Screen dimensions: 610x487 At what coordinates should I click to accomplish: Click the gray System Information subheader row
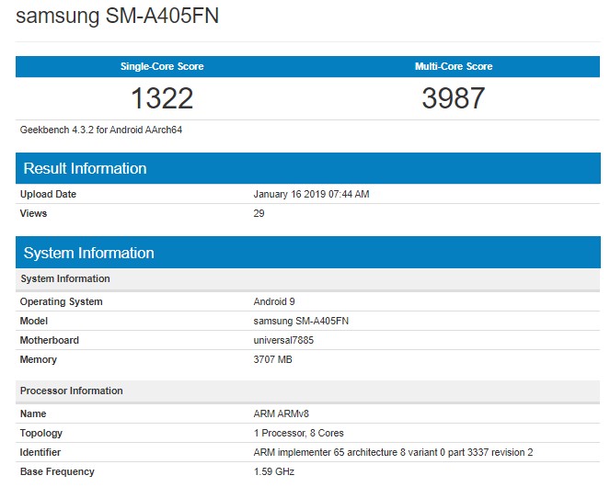click(307, 278)
